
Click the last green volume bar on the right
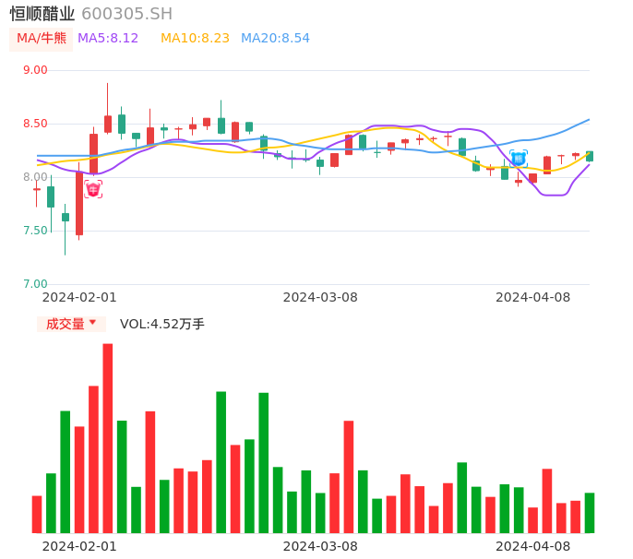click(x=590, y=513)
